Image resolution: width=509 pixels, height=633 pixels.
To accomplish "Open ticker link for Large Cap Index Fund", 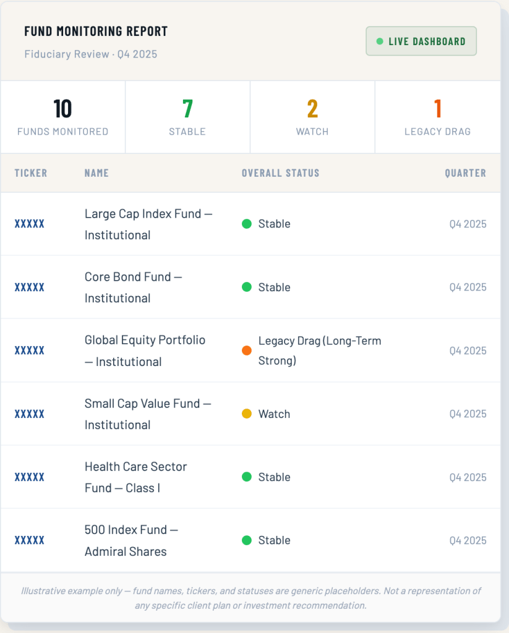I will pos(30,224).
